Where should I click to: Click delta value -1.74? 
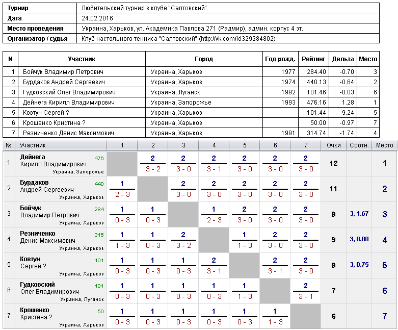[347, 133]
